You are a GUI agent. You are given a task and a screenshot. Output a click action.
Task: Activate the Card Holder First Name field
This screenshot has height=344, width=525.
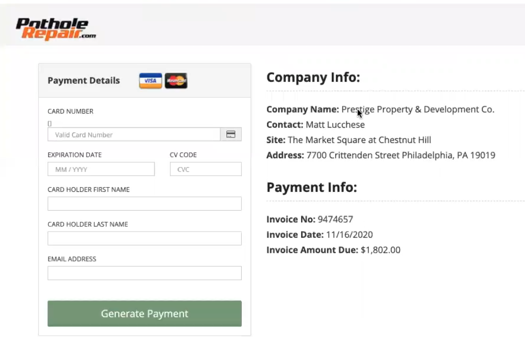click(144, 204)
